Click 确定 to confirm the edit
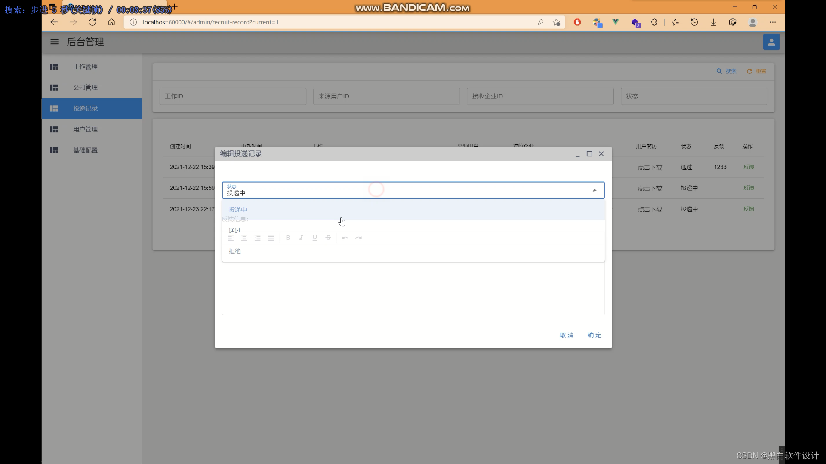Screen dimensions: 826x464 pyautogui.click(x=595, y=335)
